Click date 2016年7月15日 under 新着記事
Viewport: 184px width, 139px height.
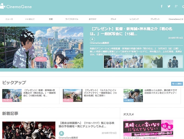coord(109,133)
